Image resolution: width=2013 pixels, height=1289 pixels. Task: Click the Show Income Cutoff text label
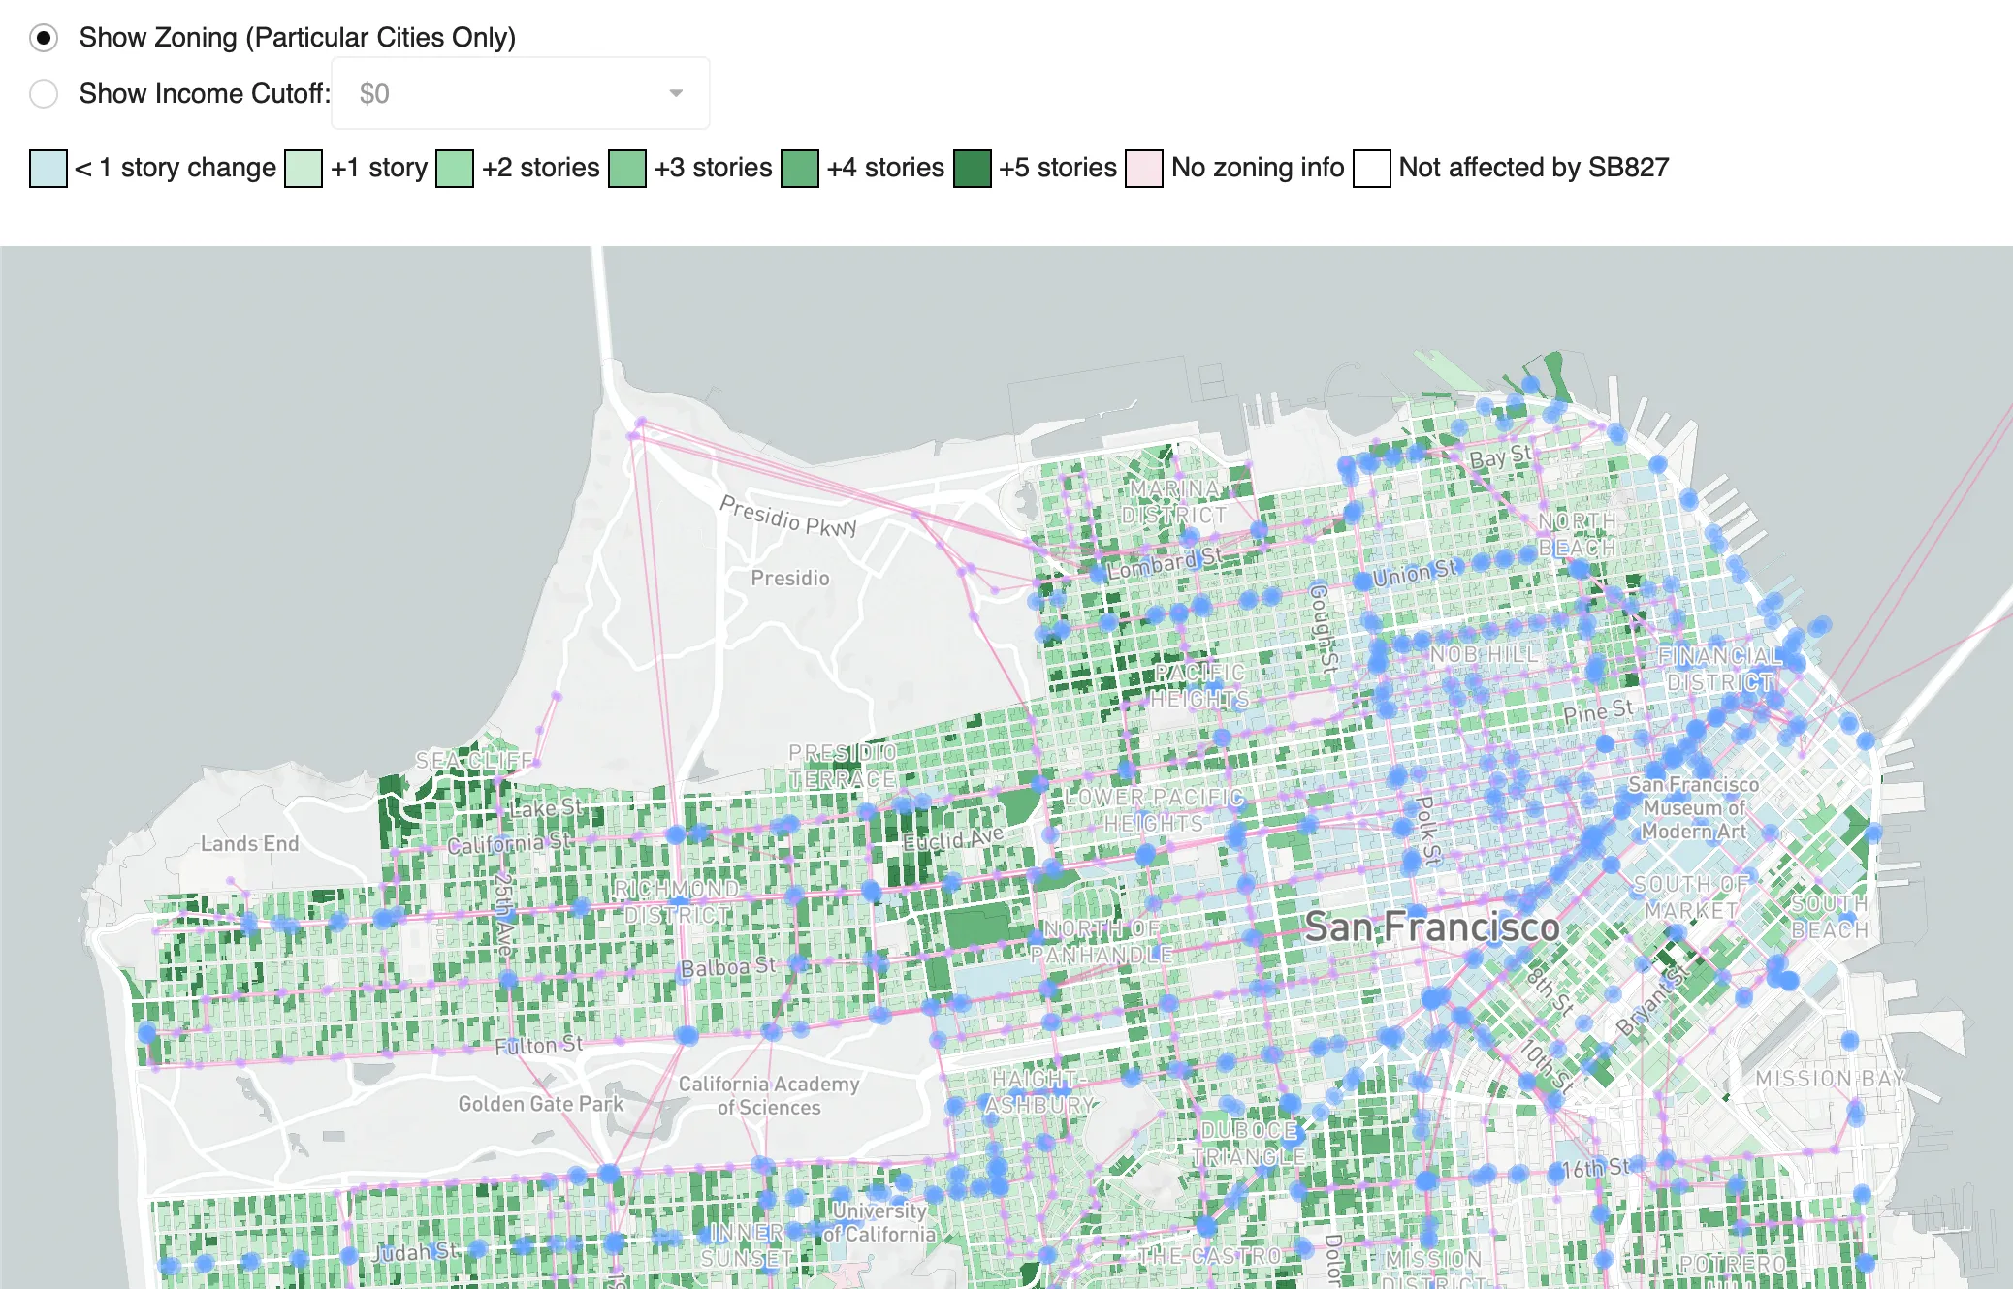(205, 94)
